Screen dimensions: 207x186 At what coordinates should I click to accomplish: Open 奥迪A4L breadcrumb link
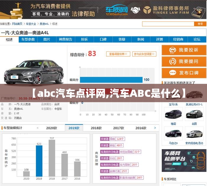coord(44,24)
